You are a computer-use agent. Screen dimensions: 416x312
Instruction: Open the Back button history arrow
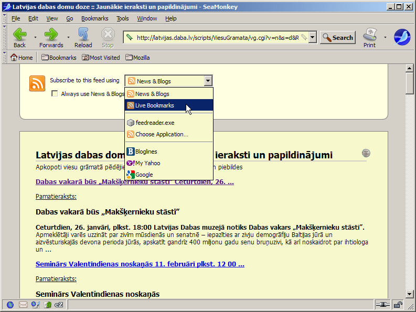click(x=35, y=37)
